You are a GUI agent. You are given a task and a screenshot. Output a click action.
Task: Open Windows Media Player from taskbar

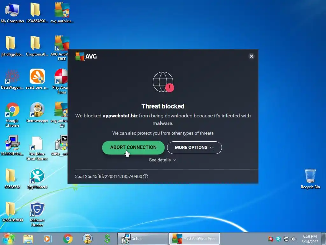[x=47, y=239]
